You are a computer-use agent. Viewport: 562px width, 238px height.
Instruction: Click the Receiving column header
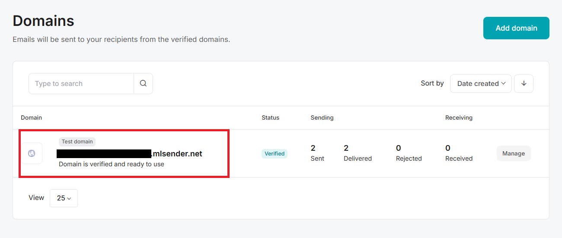pos(459,117)
